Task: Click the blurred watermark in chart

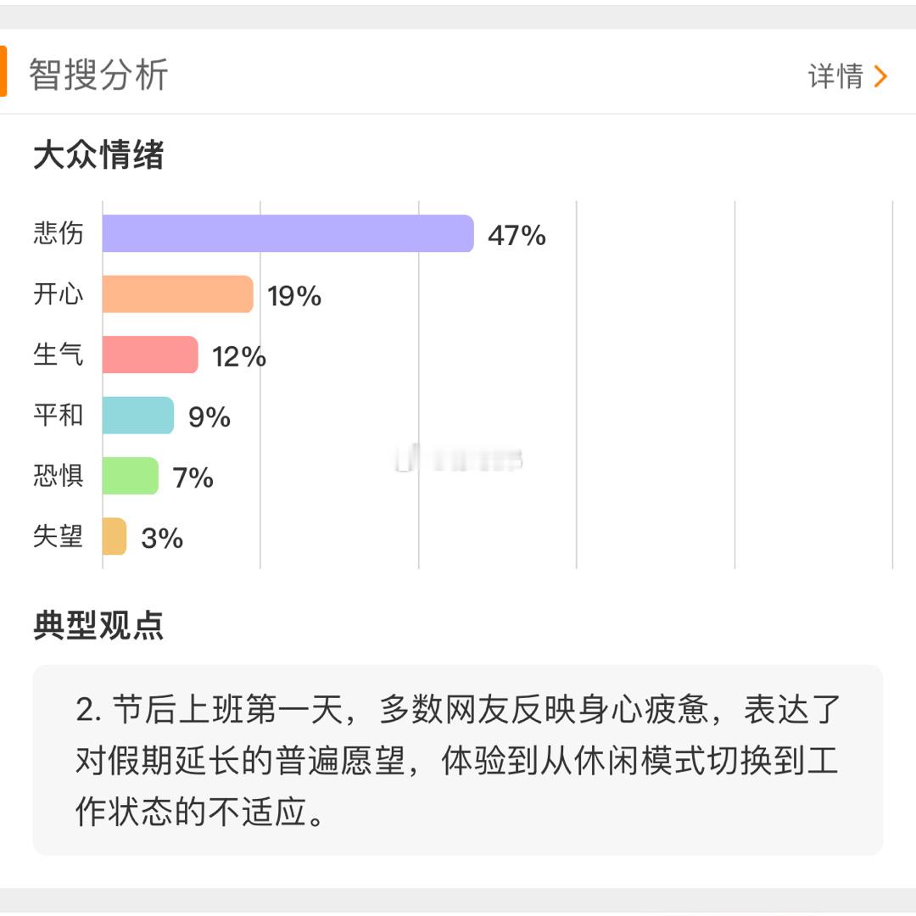Action: (x=459, y=459)
